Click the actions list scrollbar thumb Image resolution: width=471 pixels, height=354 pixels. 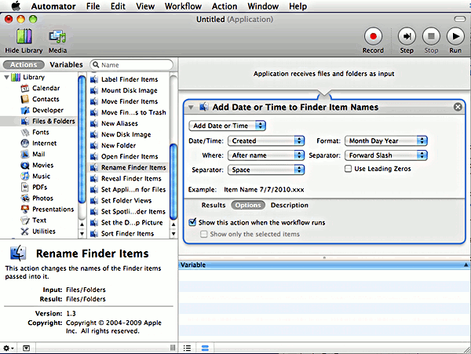point(173,181)
